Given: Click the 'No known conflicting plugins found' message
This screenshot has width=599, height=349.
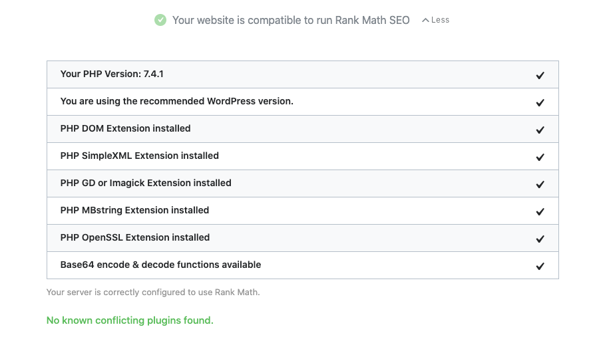Looking at the screenshot, I should [130, 320].
